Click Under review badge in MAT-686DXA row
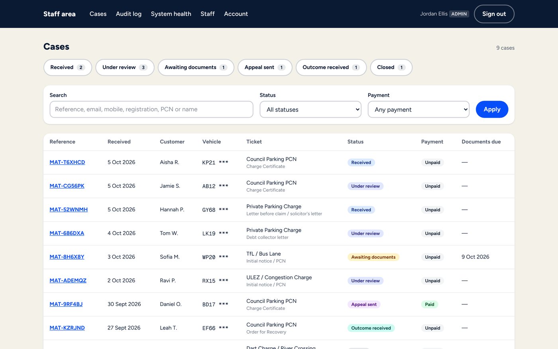The width and height of the screenshot is (558, 349). click(365, 234)
